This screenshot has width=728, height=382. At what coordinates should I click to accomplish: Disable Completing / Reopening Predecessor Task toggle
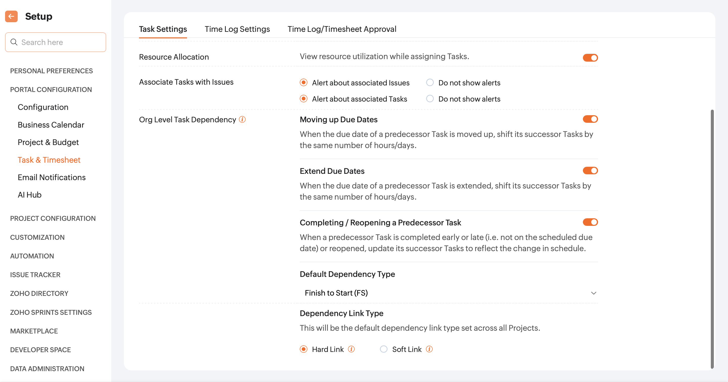[590, 222]
